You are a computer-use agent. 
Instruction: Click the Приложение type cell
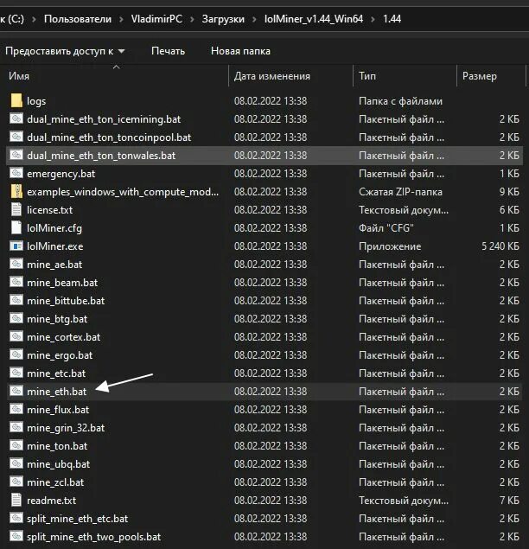point(390,246)
